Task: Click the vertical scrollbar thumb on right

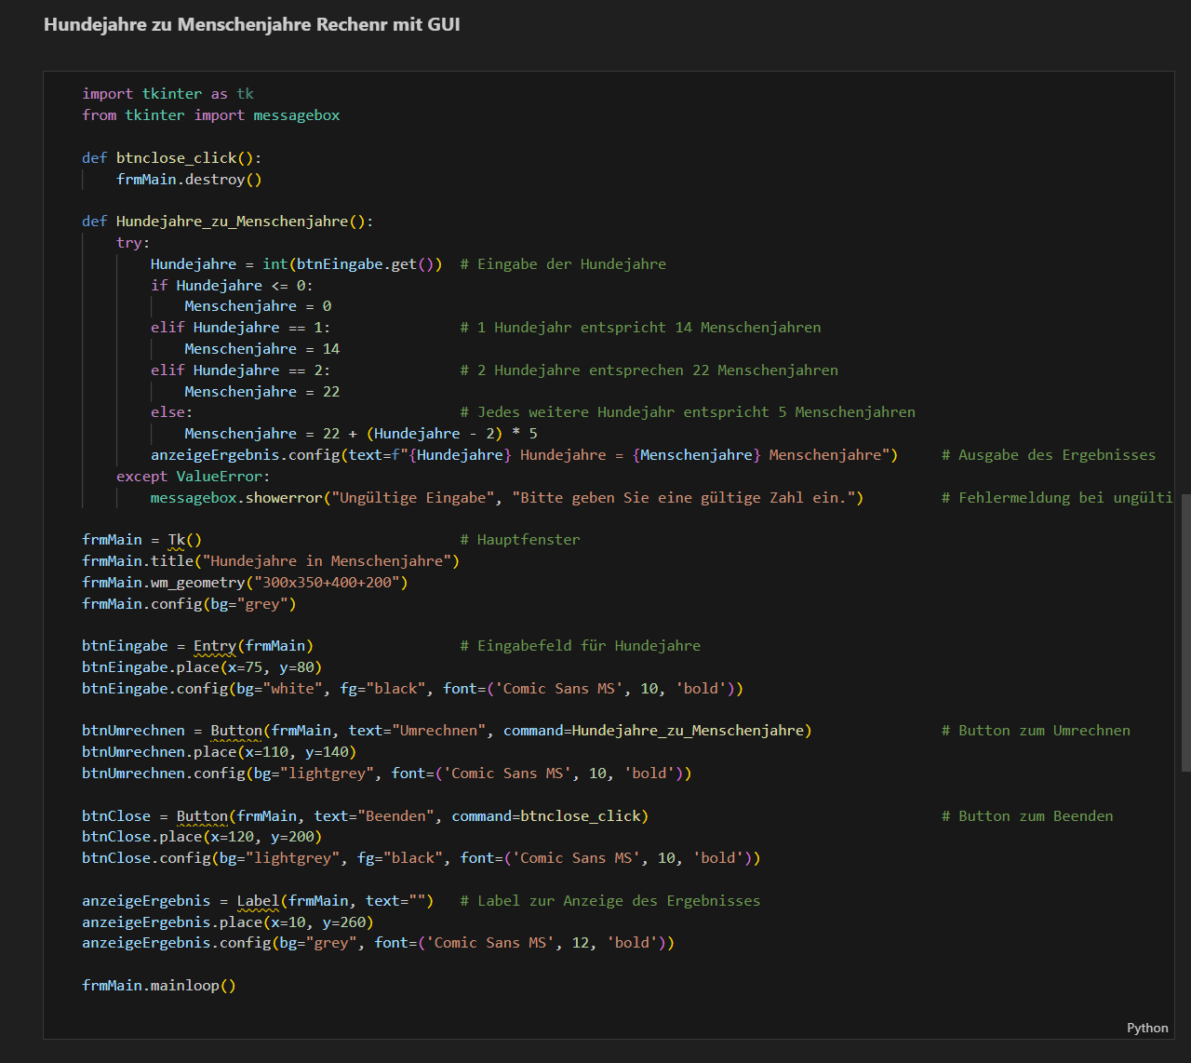Action: pyautogui.click(x=1185, y=633)
